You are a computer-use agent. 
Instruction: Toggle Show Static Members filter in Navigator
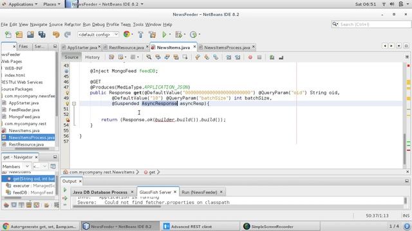pyautogui.click(x=21, y=205)
